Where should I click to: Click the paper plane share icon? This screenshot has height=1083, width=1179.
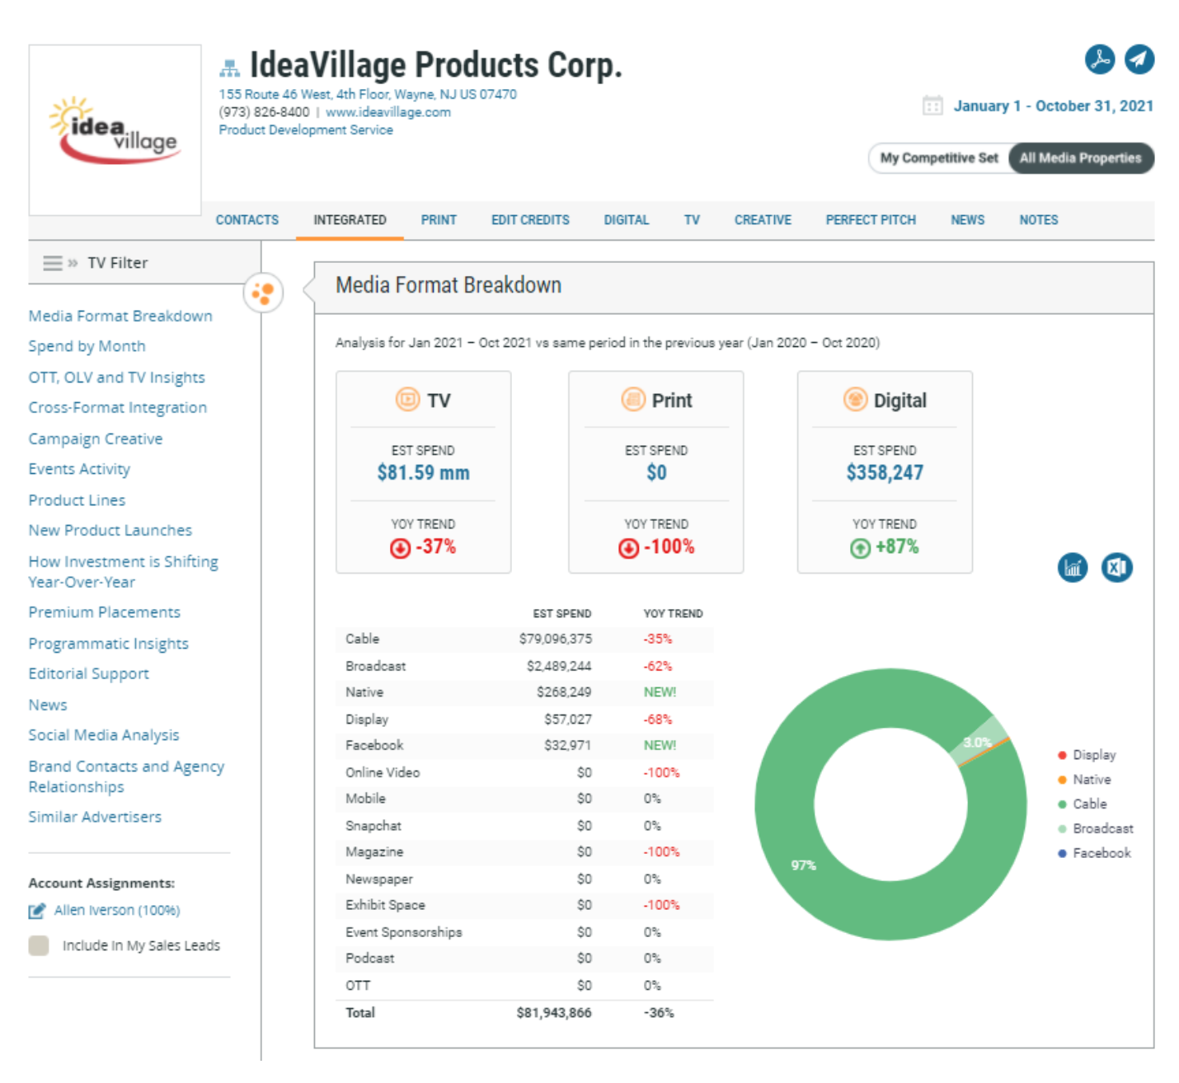pyautogui.click(x=1139, y=59)
